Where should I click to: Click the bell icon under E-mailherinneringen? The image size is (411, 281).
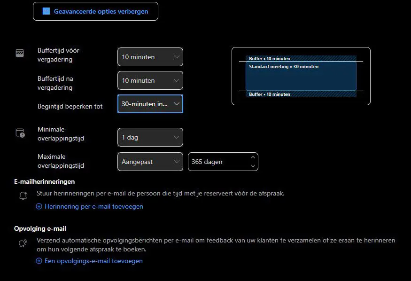pyautogui.click(x=23, y=196)
